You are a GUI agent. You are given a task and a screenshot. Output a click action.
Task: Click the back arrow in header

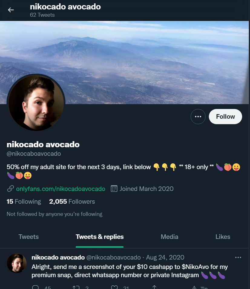pos(11,10)
